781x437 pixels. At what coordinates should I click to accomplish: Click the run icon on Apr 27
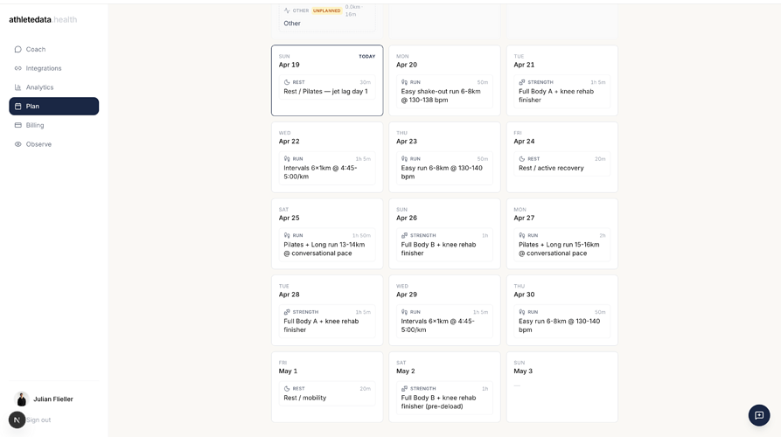(x=522, y=235)
